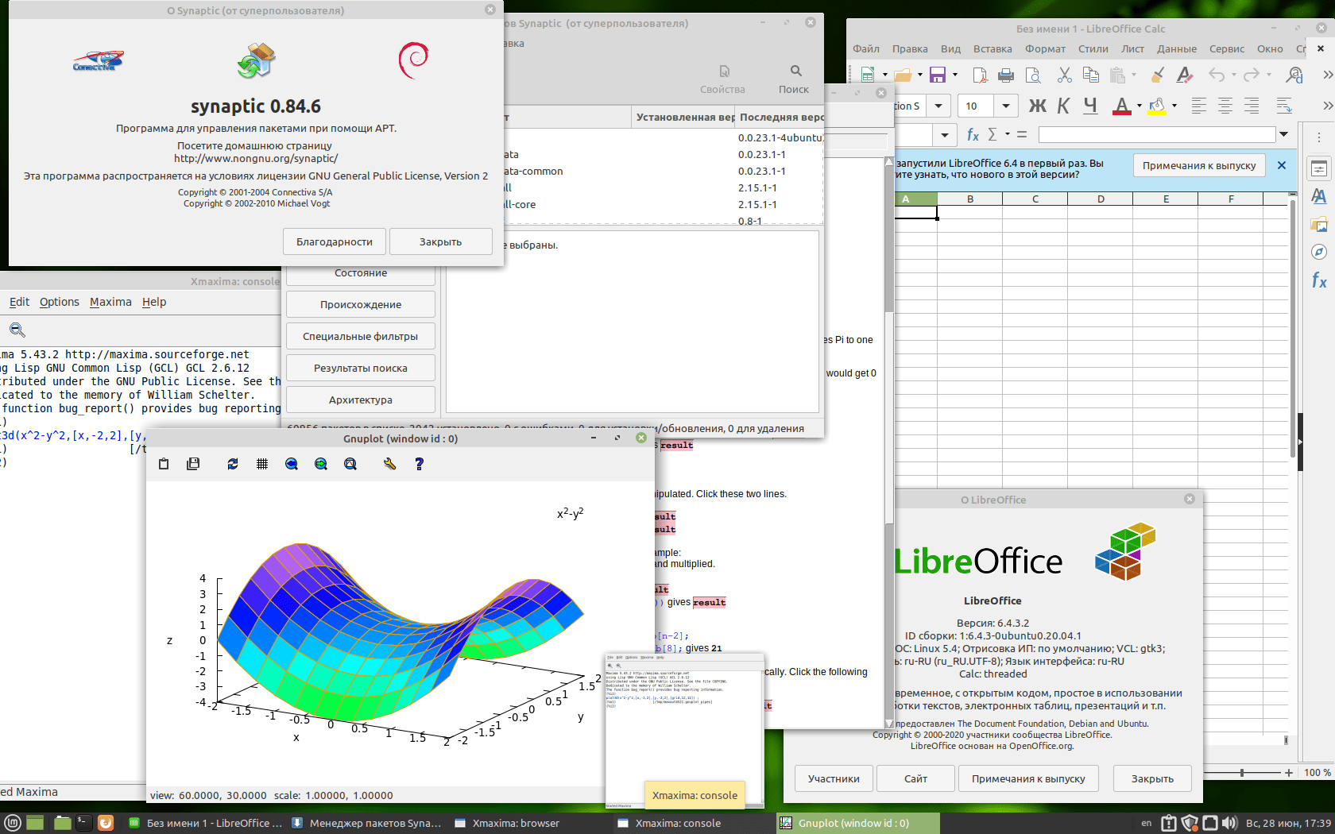Apply next zoom settings in Gnuplot
Viewport: 1335px width, 834px height.
coord(321,464)
